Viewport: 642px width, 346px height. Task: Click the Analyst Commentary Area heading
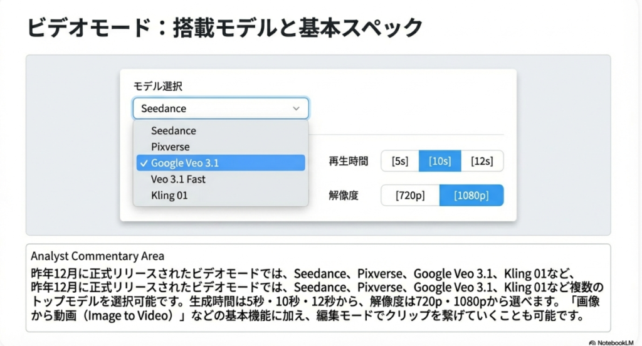click(x=97, y=256)
